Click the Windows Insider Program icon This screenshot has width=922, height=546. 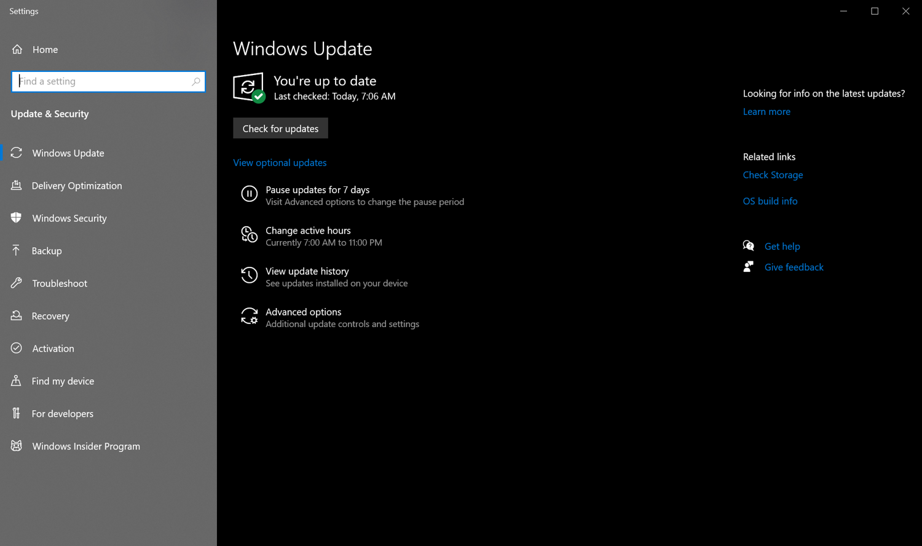click(x=17, y=446)
